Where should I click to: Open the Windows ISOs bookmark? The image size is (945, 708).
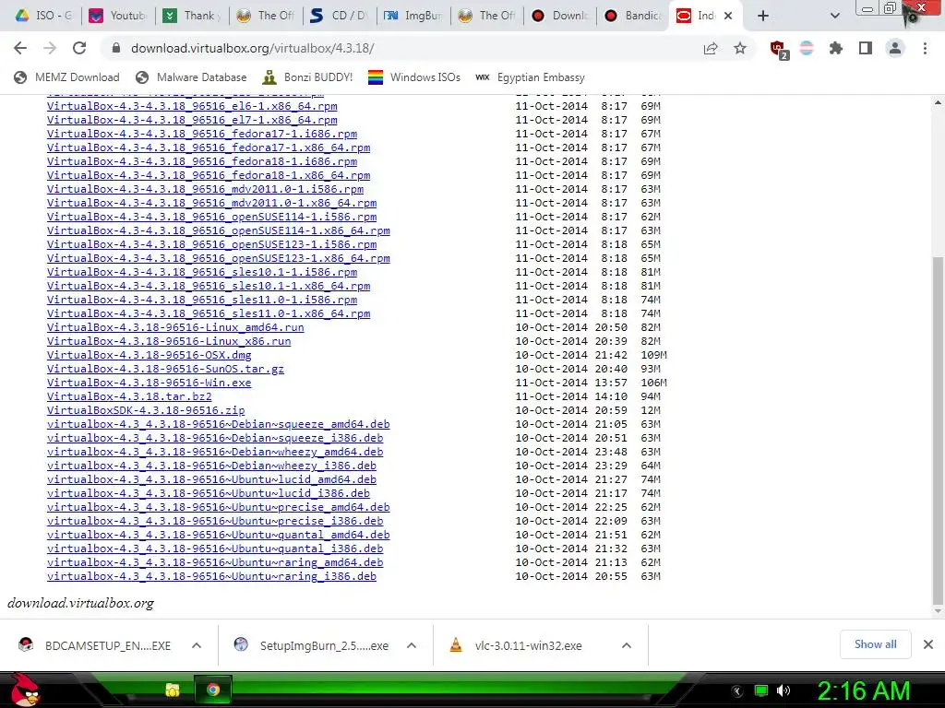414,77
